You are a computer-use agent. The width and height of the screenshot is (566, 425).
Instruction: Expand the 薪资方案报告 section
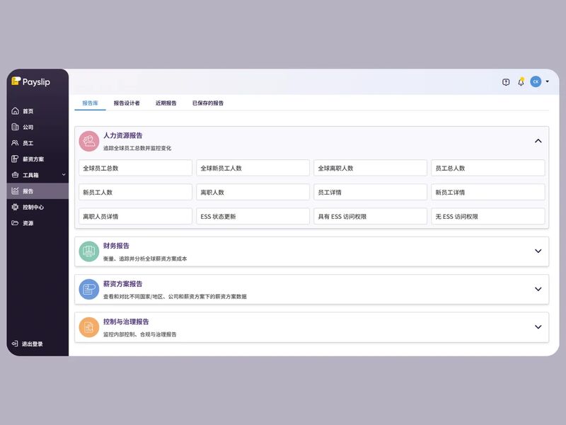(536, 289)
